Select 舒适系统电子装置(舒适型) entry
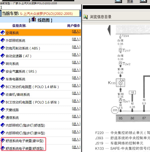Image resolution: width=150 pixels, height=152 pixels. 25,149
